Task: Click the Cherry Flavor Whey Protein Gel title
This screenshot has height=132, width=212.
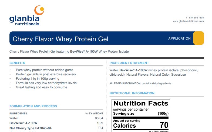Action: click(x=60, y=39)
